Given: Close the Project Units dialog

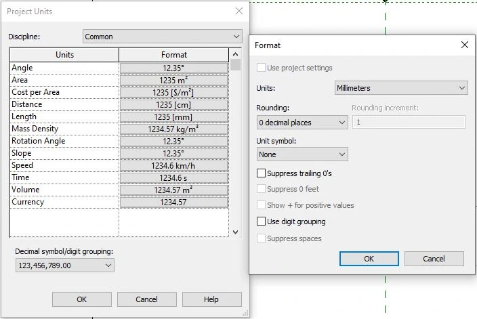Looking at the screenshot, I should click(239, 12).
